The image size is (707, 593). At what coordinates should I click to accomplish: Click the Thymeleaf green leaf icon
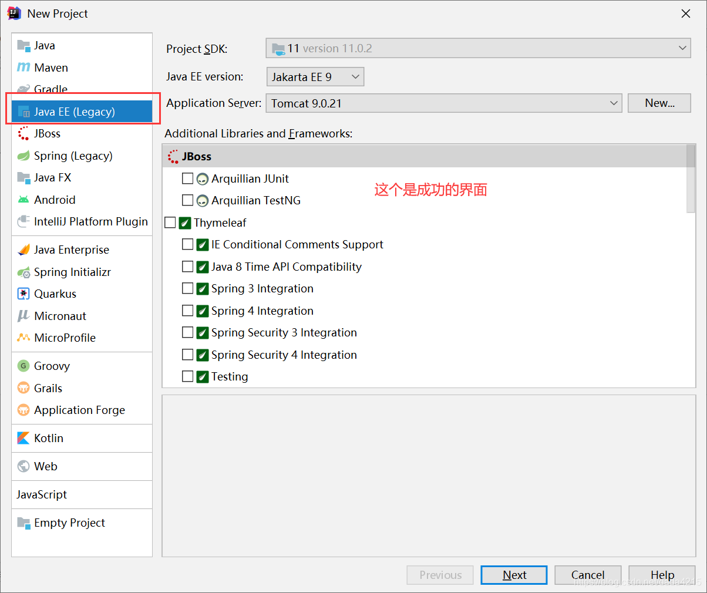185,223
